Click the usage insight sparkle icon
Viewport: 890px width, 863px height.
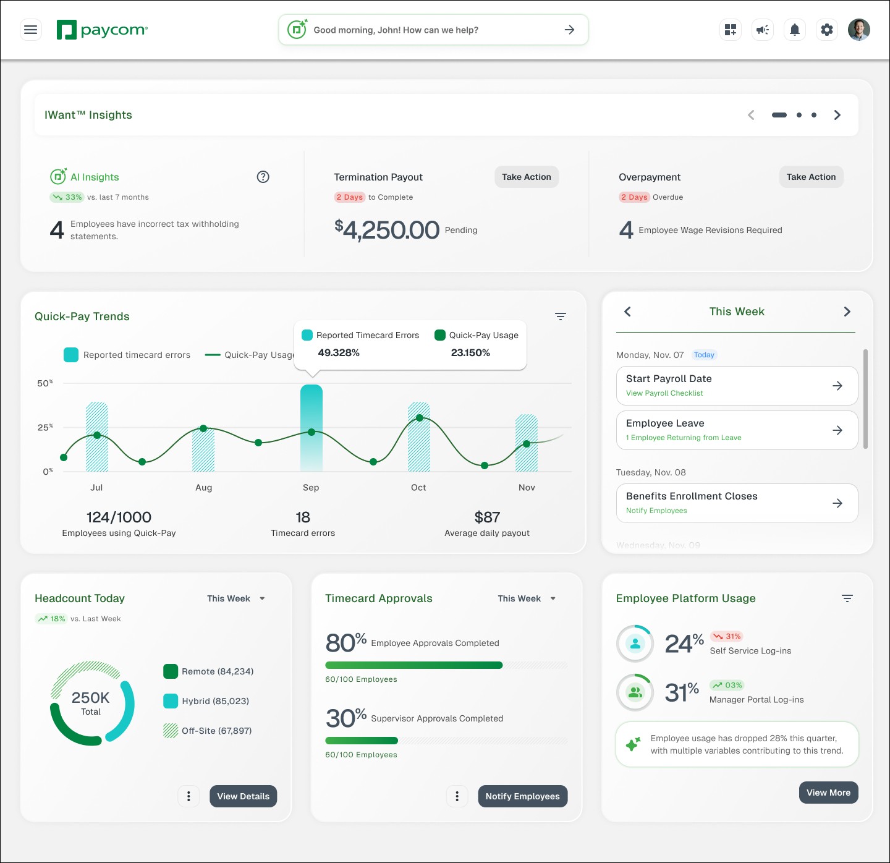coord(633,744)
